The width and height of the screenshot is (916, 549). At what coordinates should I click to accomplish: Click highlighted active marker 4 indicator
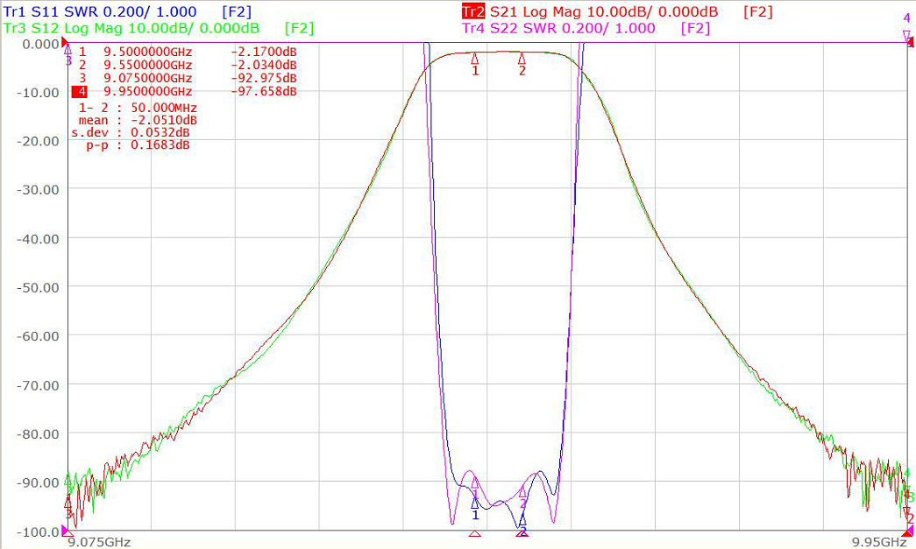pos(80,92)
